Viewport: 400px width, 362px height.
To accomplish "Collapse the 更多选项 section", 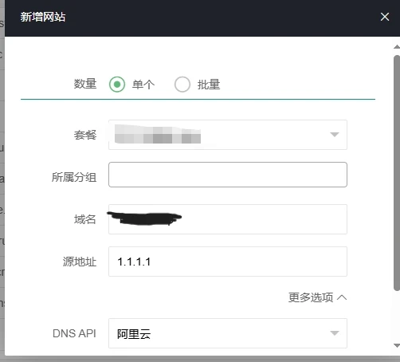I will [x=317, y=297].
